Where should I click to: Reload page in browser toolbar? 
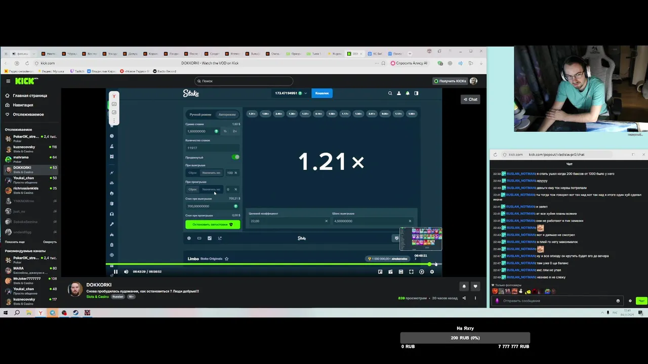[x=27, y=63]
